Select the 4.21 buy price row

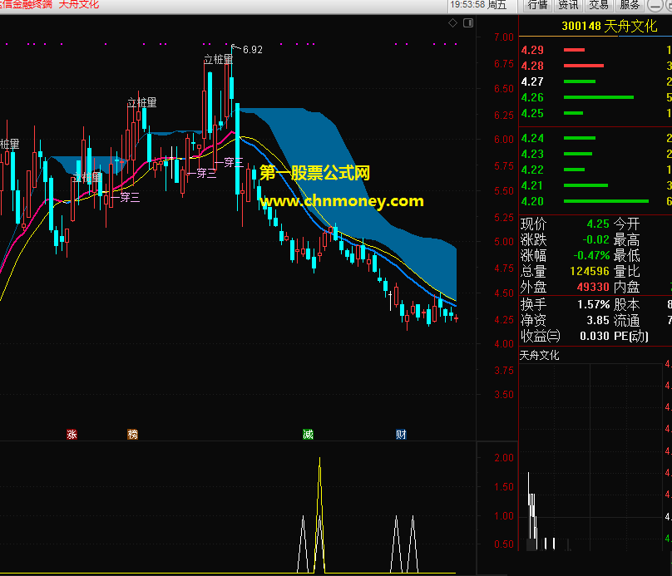(595, 186)
